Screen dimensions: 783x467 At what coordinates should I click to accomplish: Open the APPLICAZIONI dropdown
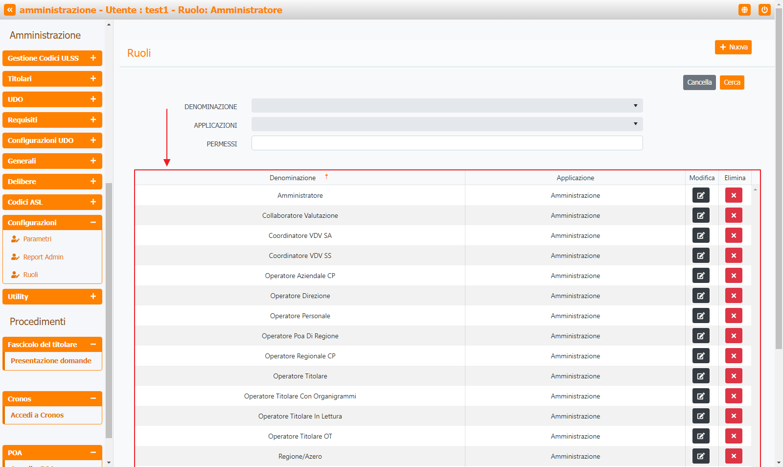pos(447,124)
